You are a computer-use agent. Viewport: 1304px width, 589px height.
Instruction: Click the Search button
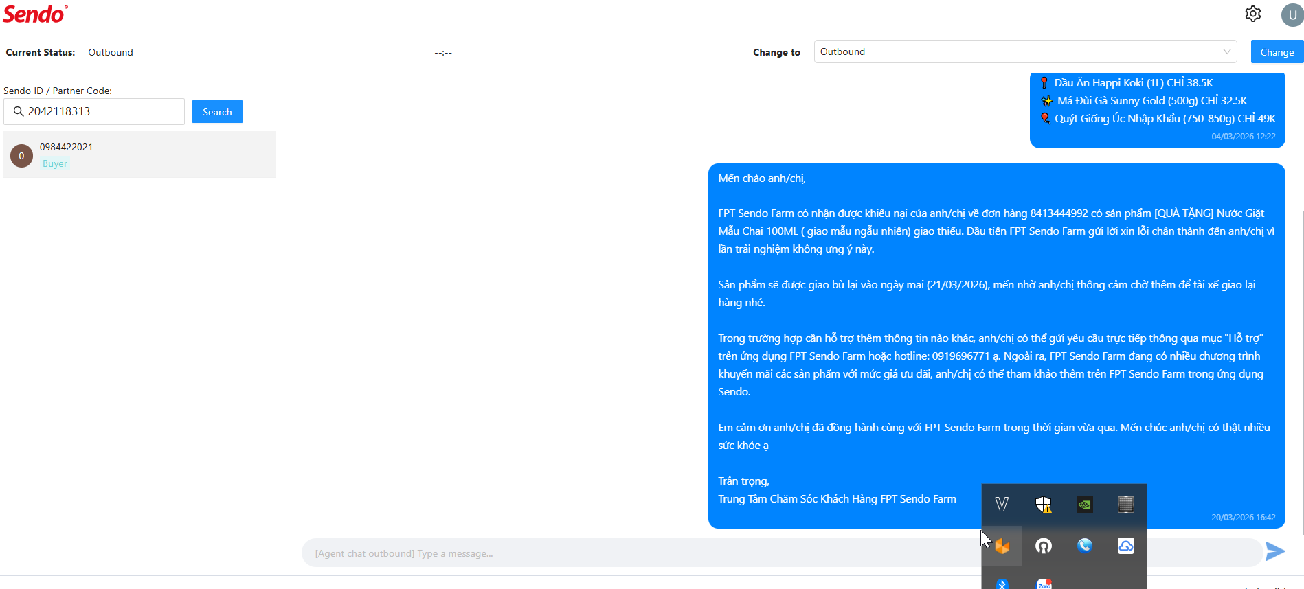tap(217, 112)
